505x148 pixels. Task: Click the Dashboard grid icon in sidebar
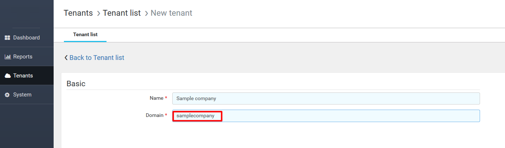coord(7,38)
